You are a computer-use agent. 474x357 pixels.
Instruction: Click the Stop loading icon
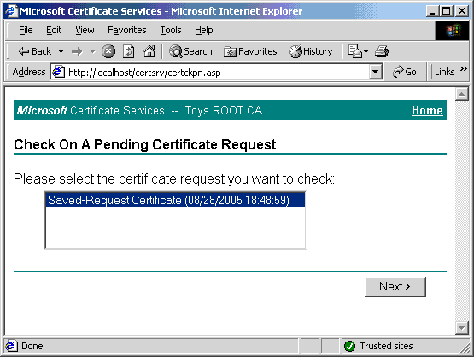click(x=108, y=51)
